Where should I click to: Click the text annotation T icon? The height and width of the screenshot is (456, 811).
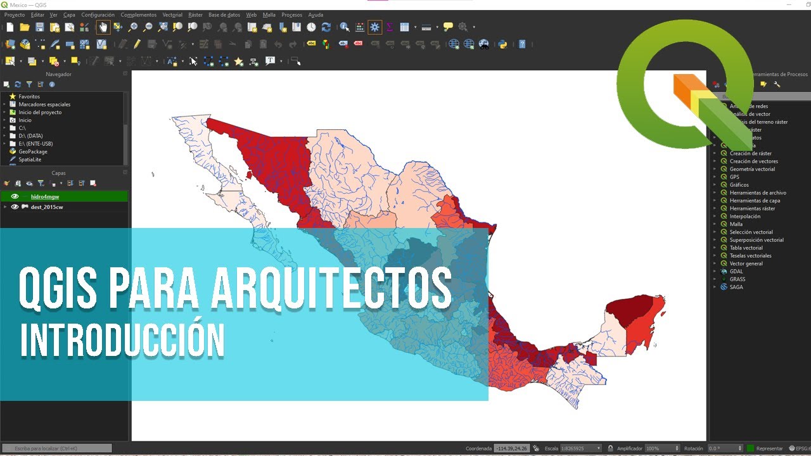[271, 61]
